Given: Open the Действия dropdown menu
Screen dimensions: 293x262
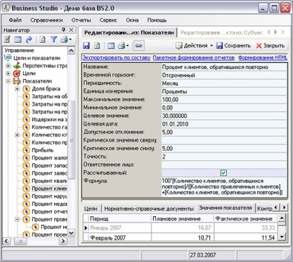Looking at the screenshot, I should [194, 46].
